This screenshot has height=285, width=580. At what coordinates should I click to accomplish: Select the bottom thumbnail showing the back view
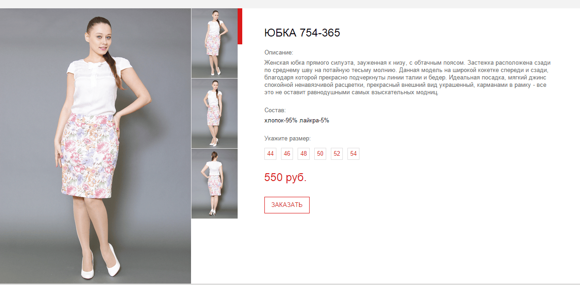(215, 184)
